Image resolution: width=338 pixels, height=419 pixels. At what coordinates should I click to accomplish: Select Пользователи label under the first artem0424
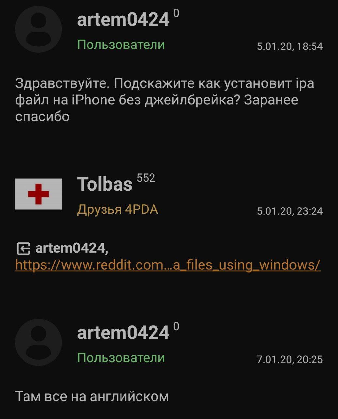tap(121, 45)
